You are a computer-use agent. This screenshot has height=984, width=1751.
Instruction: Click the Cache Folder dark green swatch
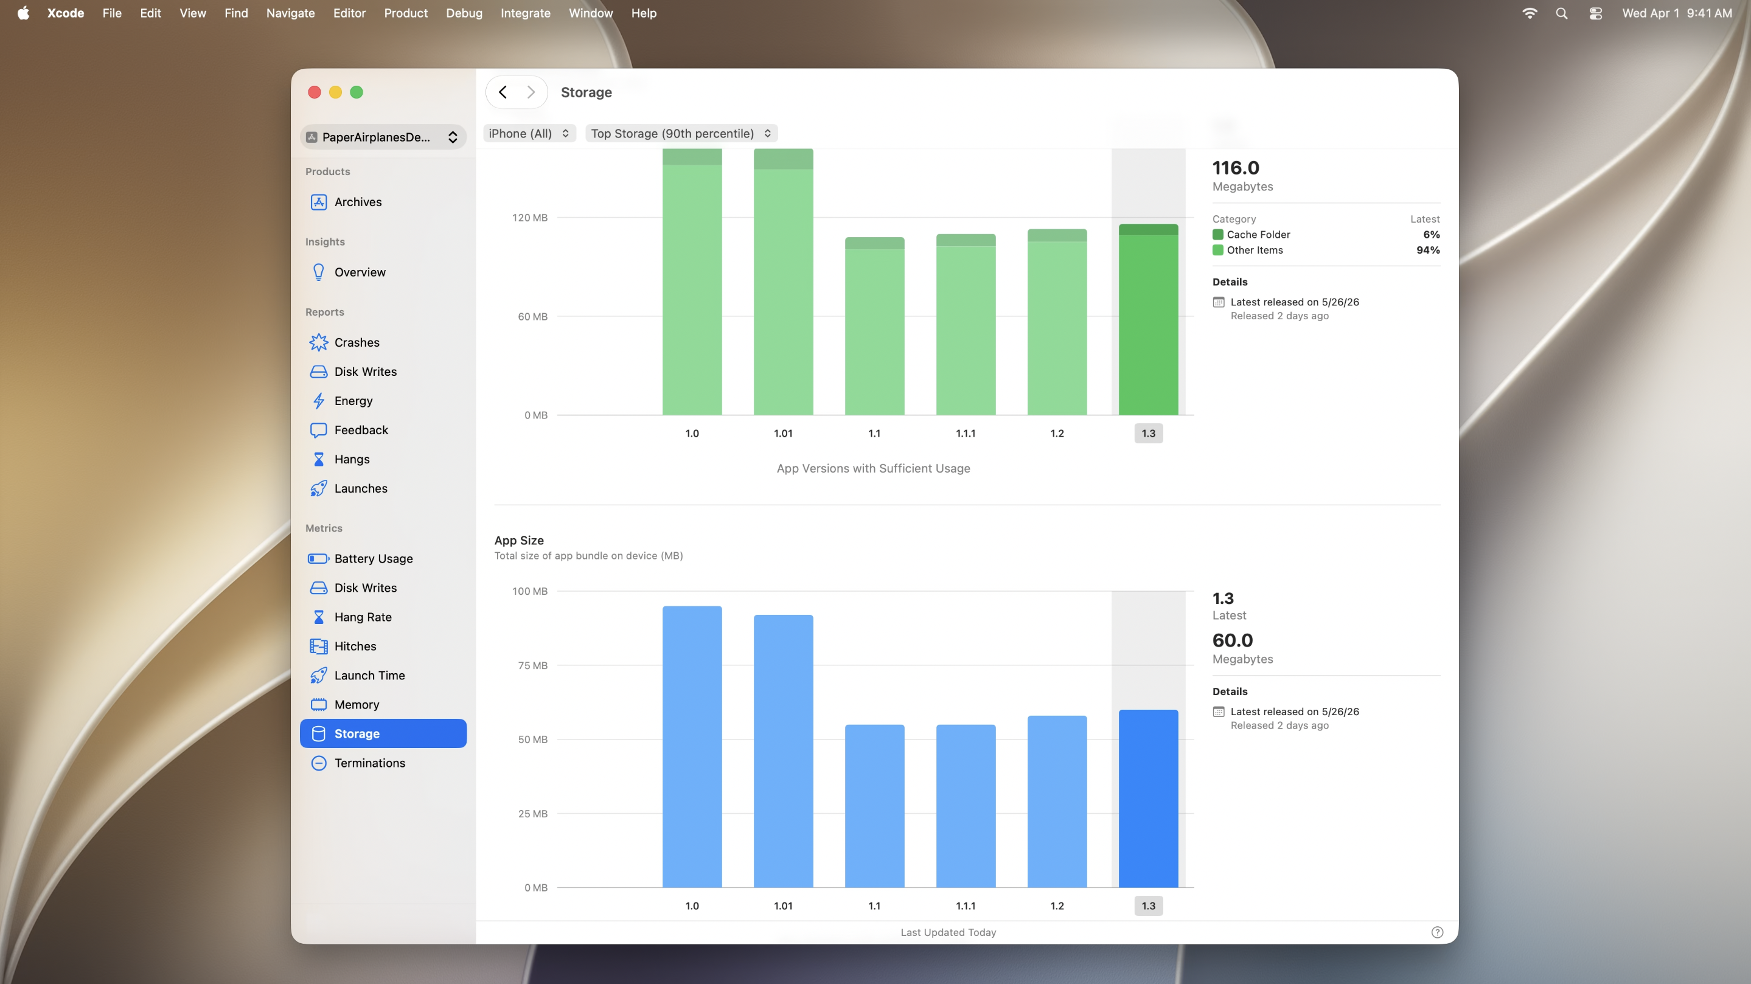[1217, 235]
